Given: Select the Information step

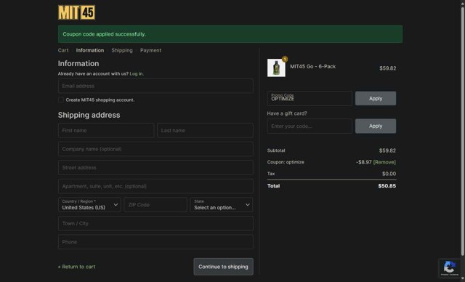Looking at the screenshot, I should [x=90, y=50].
